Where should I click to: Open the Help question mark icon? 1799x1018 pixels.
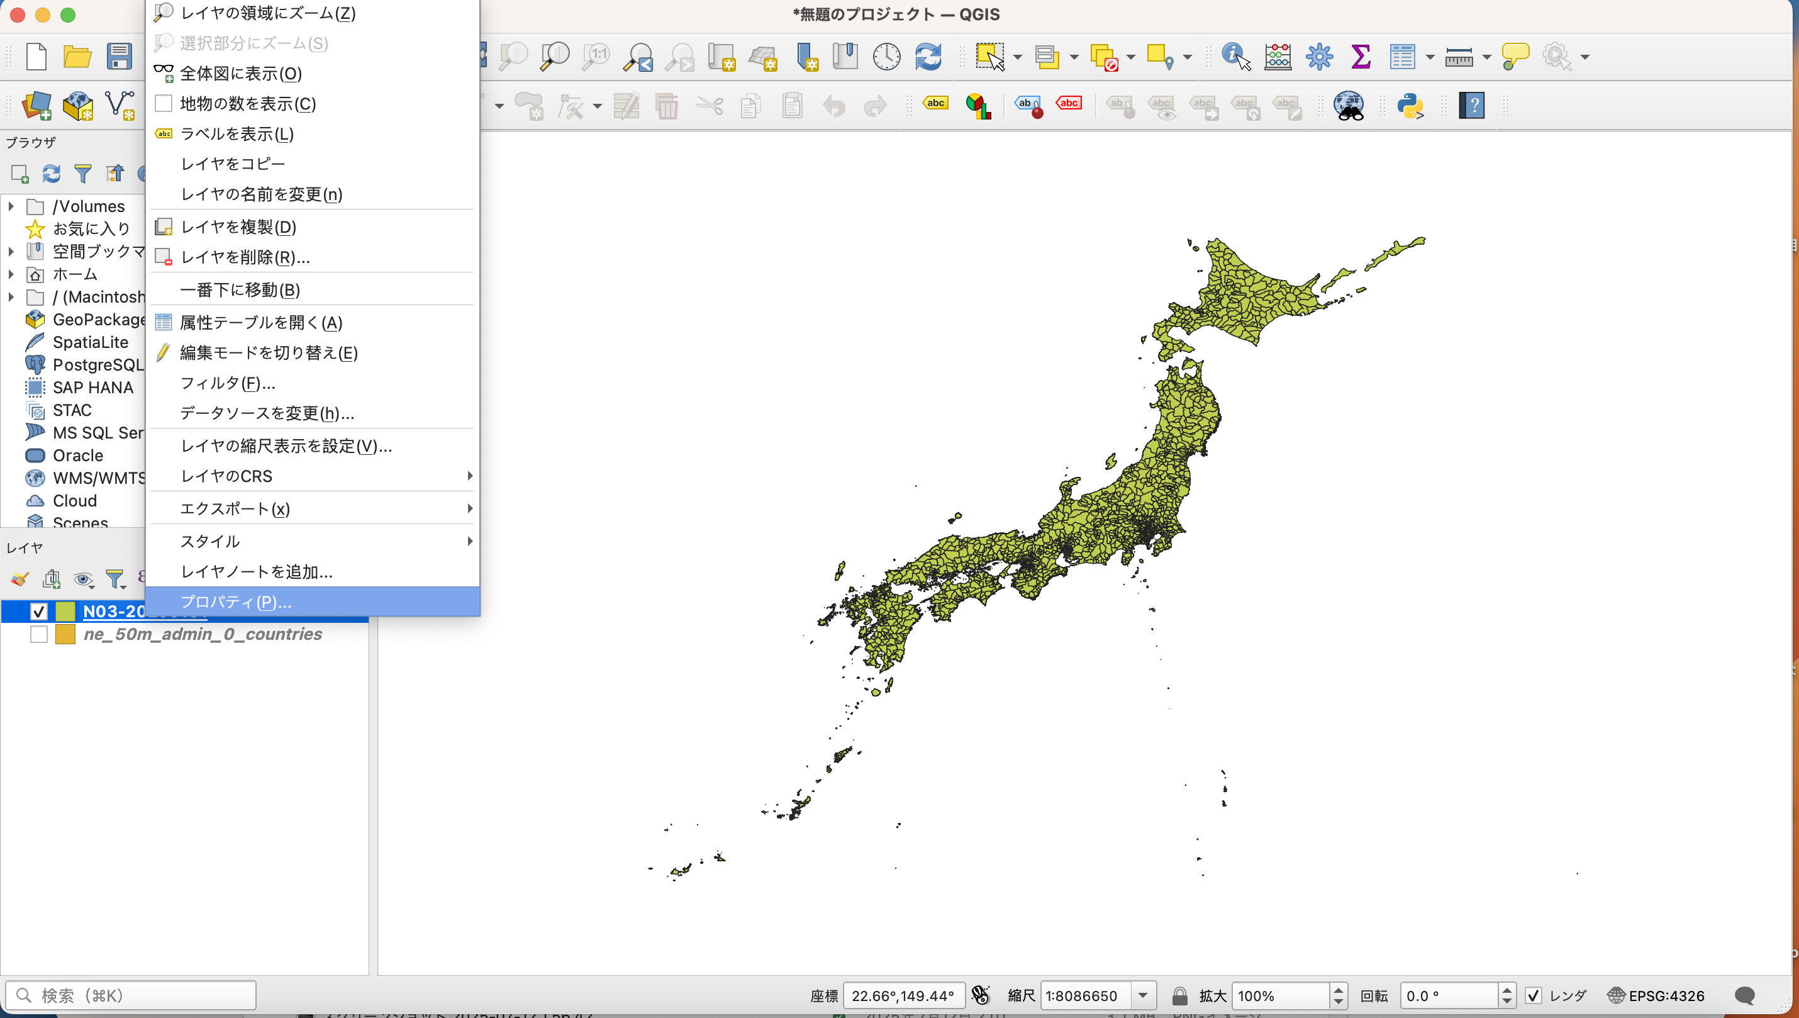pyautogui.click(x=1471, y=106)
